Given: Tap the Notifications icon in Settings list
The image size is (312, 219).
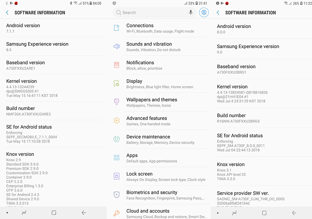Looking at the screenshot, I should (117, 65).
